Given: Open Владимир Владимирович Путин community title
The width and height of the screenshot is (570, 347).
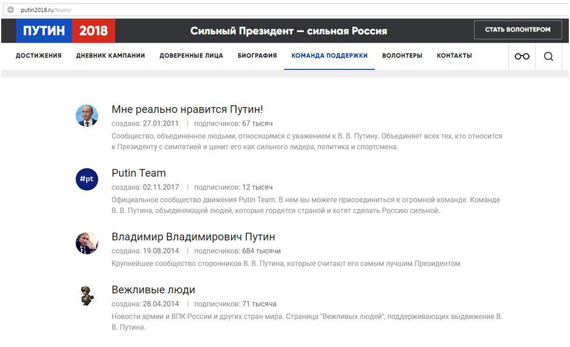Looking at the screenshot, I should coord(193,236).
